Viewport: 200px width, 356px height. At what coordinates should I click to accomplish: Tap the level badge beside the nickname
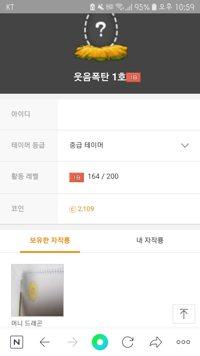point(133,77)
